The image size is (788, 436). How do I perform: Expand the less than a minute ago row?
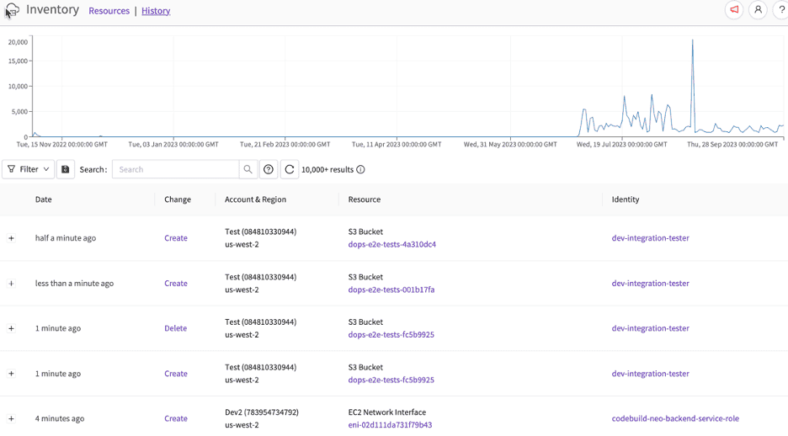(11, 284)
